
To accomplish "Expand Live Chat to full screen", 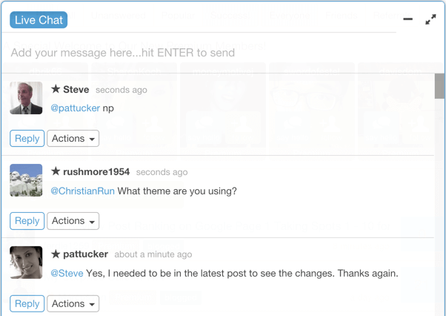I will 430,19.
